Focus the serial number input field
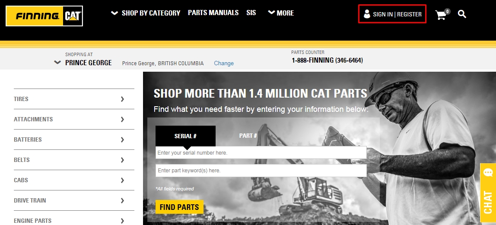The height and width of the screenshot is (225, 496). click(261, 152)
